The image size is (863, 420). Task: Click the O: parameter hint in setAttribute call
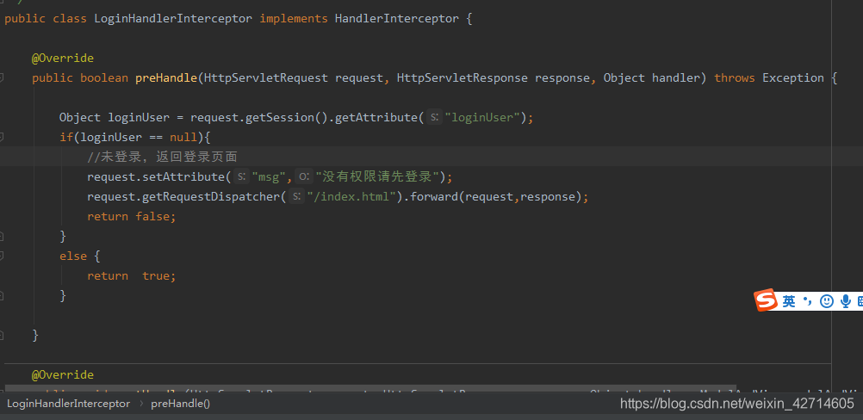[x=304, y=176]
